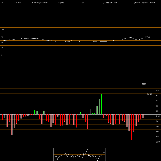Click the RSI axis label 30
Viewport: 161px width, 161px height.
[x=2, y=47]
